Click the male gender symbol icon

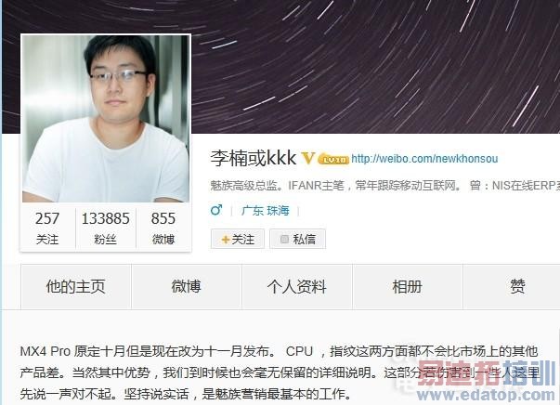216,210
